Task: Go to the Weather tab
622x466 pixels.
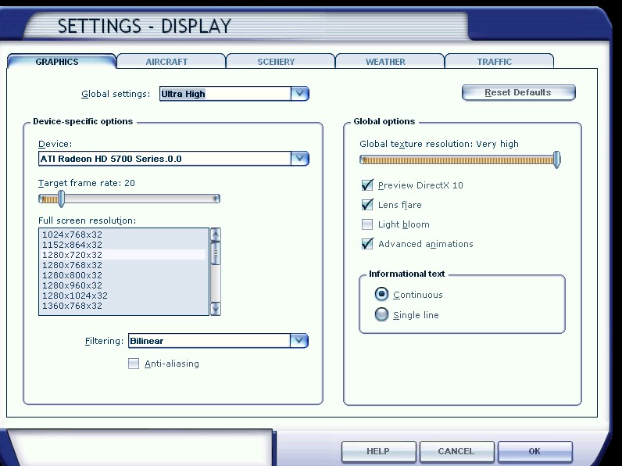Action: [385, 62]
